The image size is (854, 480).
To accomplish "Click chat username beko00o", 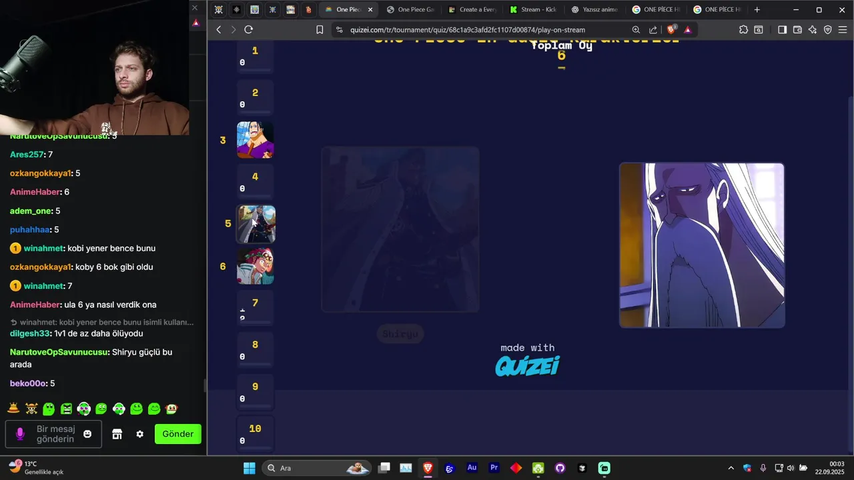I will tap(28, 383).
